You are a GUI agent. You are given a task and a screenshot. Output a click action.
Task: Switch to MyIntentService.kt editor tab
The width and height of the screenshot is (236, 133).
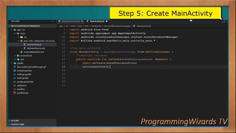(x=71, y=21)
